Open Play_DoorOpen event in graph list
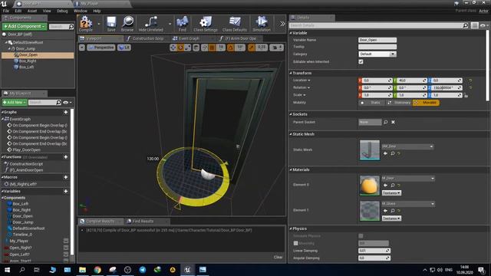491x276 pixels. coord(27,150)
